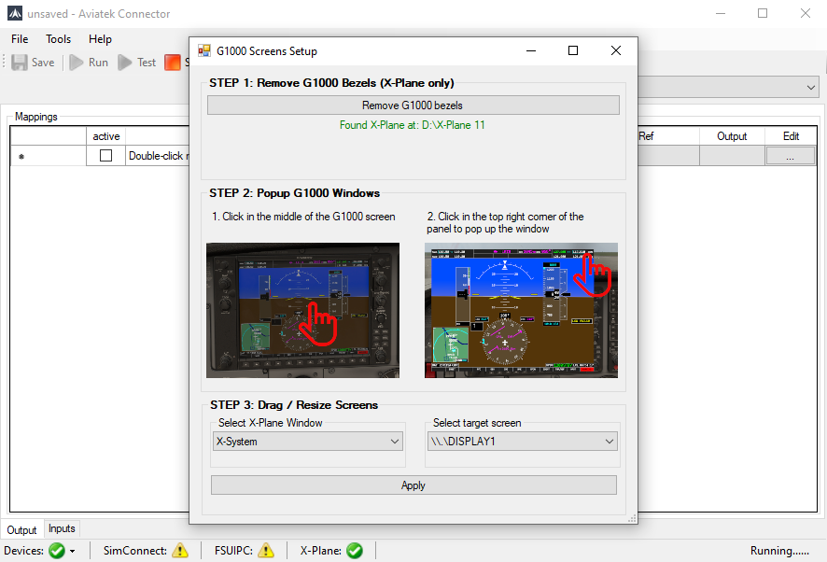Click the red Stop square icon
Viewport: 827px width, 562px height.
(173, 63)
